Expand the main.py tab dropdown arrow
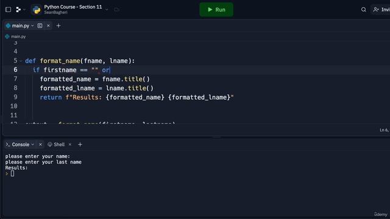Screen dimensions: 390x219 [32, 26]
